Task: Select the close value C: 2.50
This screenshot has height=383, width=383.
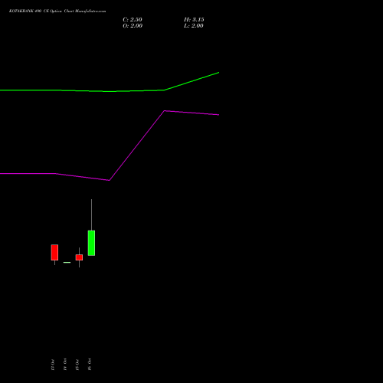Action: point(133,20)
